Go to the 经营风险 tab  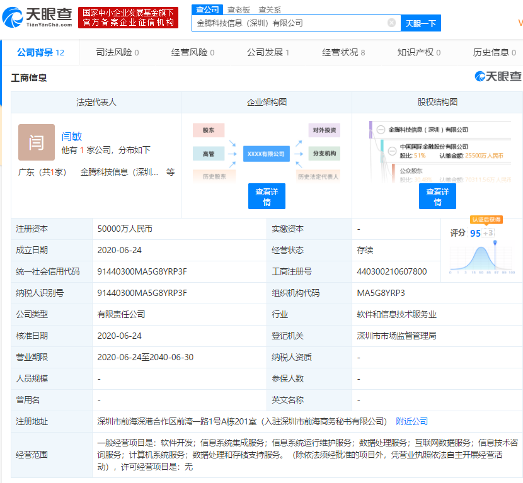193,52
